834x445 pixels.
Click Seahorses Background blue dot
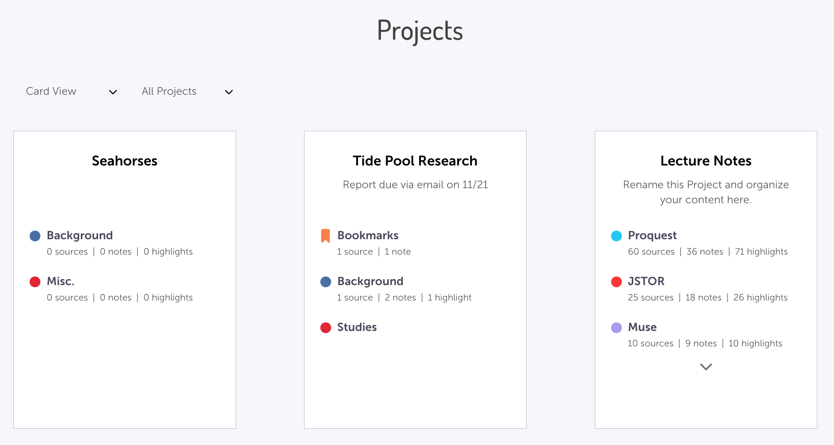(x=35, y=236)
